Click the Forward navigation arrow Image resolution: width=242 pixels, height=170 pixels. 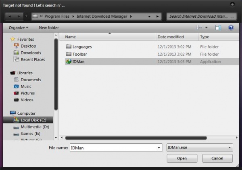(x=19, y=17)
